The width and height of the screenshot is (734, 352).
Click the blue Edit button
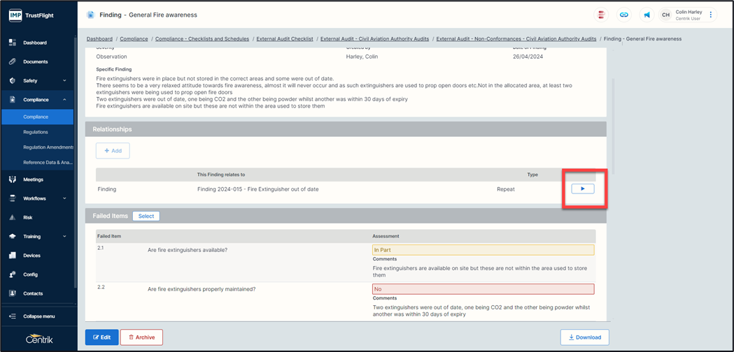[101, 337]
